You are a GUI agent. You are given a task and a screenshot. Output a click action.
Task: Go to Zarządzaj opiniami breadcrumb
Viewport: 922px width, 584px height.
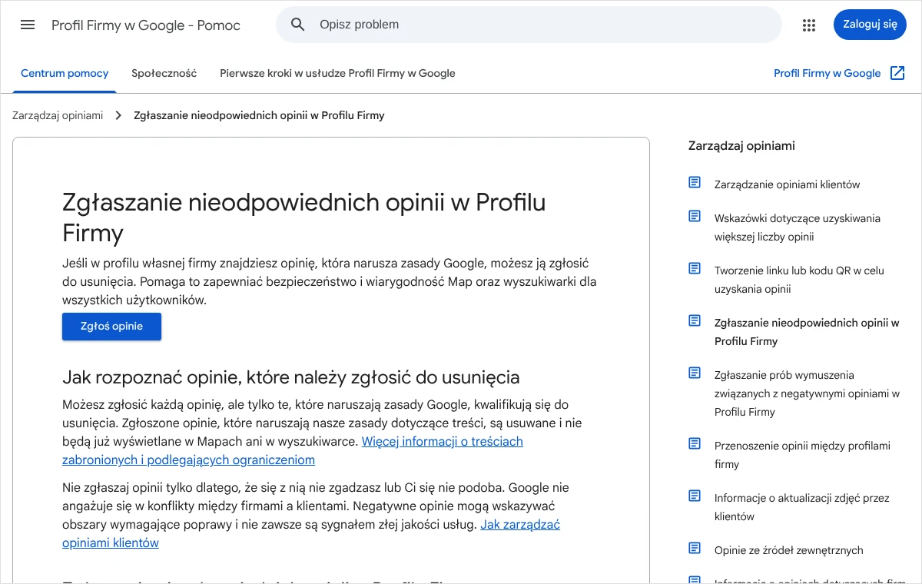pyautogui.click(x=58, y=115)
